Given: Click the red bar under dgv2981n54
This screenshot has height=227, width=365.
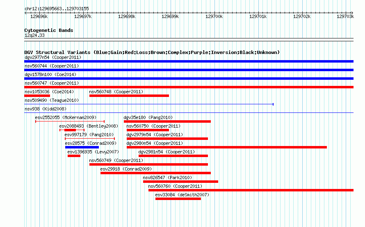Looking at the screenshot, I should pyautogui.click(x=173, y=156).
